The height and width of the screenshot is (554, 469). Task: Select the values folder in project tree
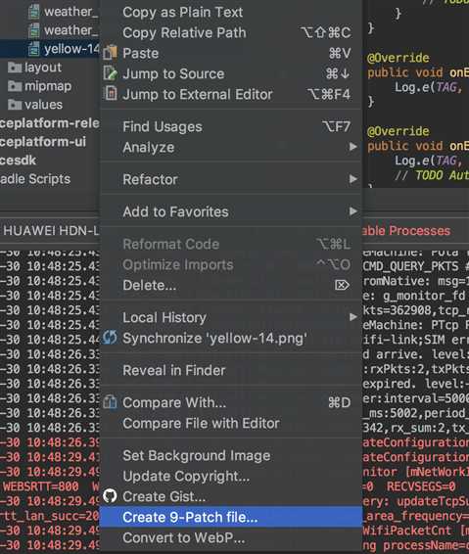click(35, 105)
